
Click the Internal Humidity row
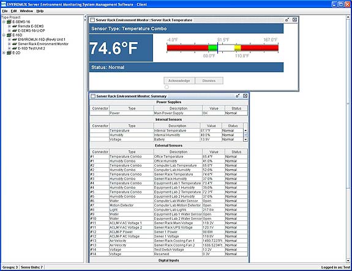click(x=167, y=135)
